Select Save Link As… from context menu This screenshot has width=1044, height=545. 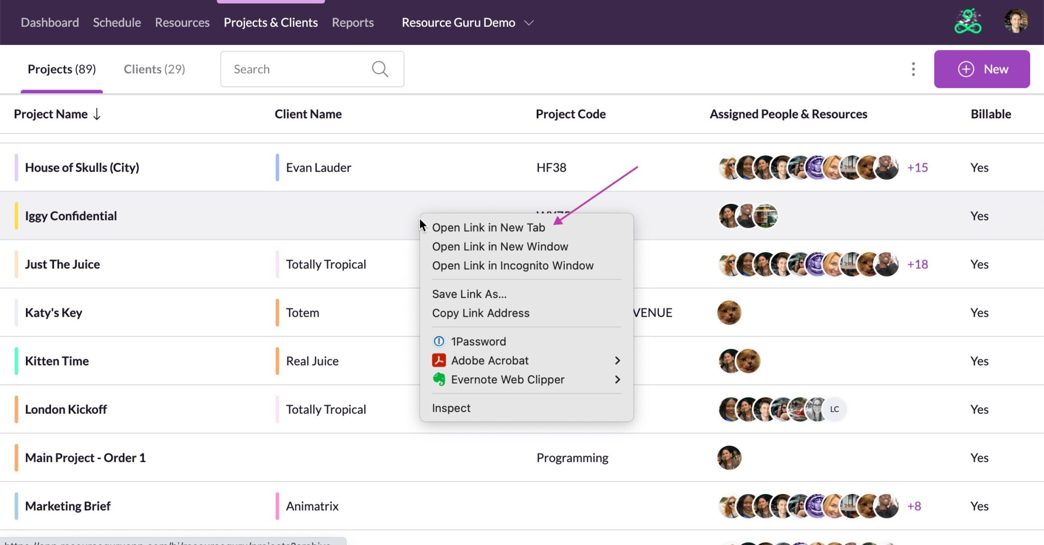469,294
